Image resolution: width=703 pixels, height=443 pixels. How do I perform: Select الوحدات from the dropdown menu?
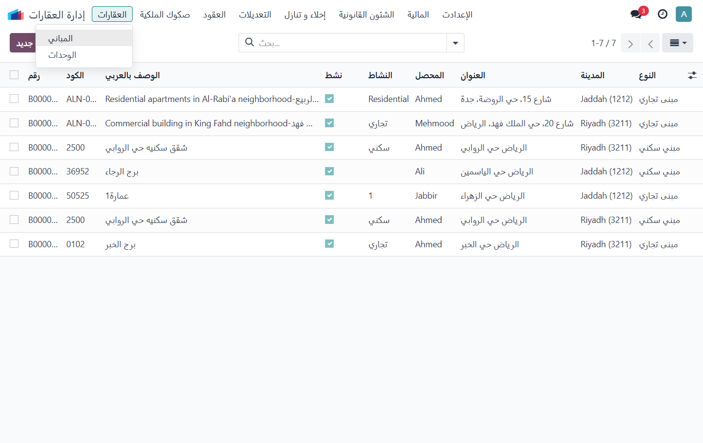tap(84, 55)
